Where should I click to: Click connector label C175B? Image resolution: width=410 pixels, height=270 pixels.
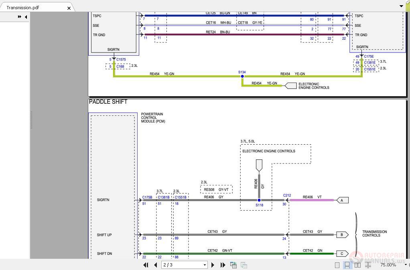pos(147,197)
